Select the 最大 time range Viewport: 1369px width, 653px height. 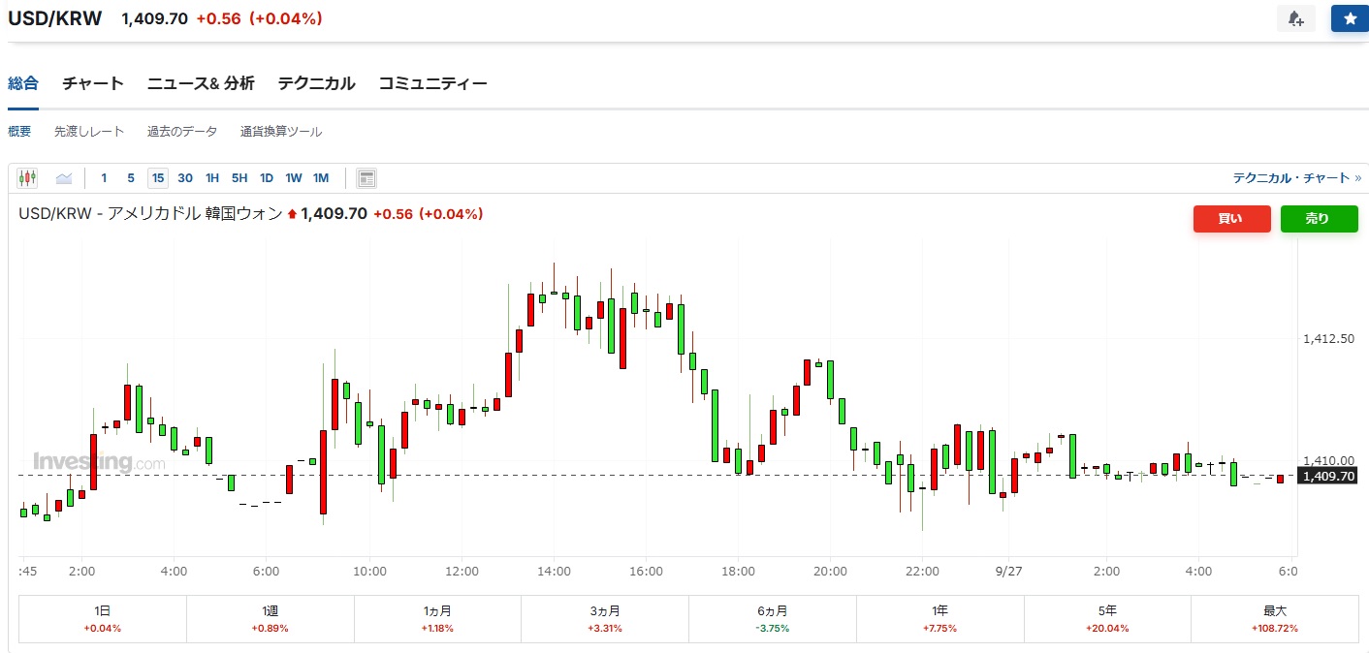coord(1274,618)
